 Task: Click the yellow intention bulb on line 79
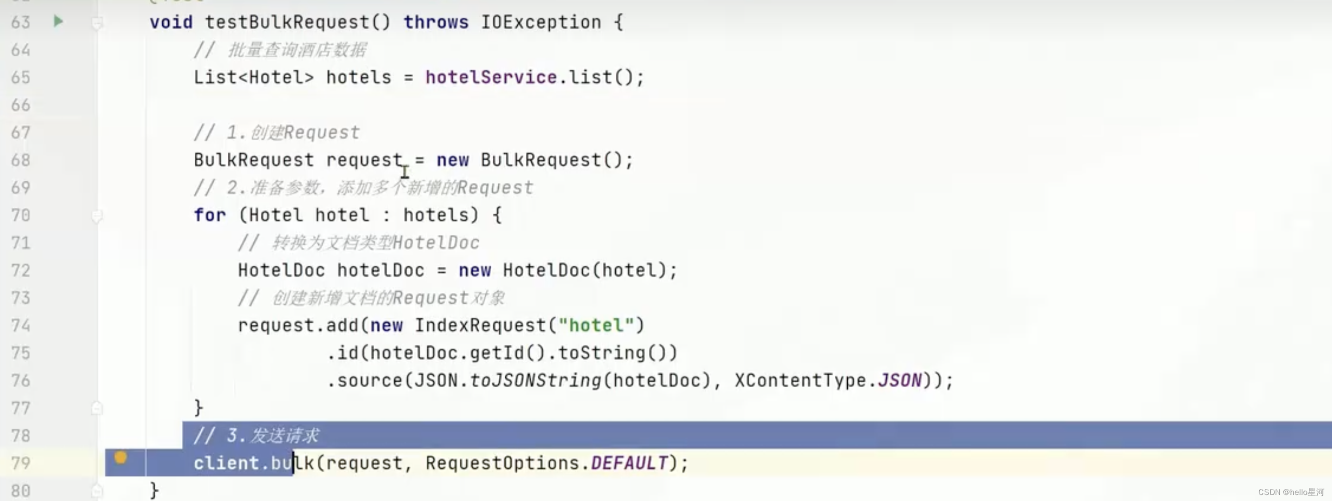pyautogui.click(x=121, y=457)
